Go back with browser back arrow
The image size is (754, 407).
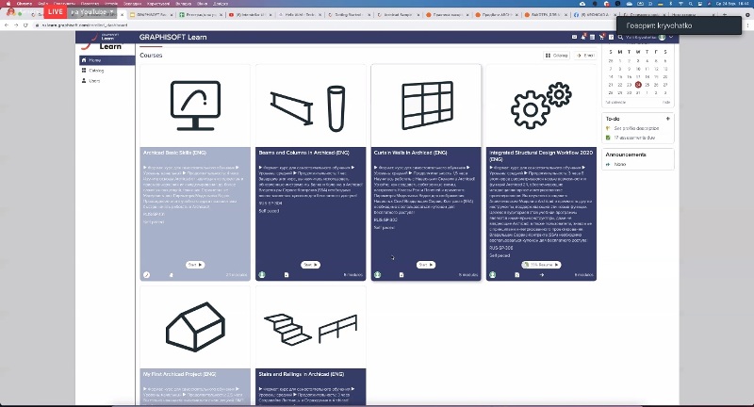click(x=7, y=25)
